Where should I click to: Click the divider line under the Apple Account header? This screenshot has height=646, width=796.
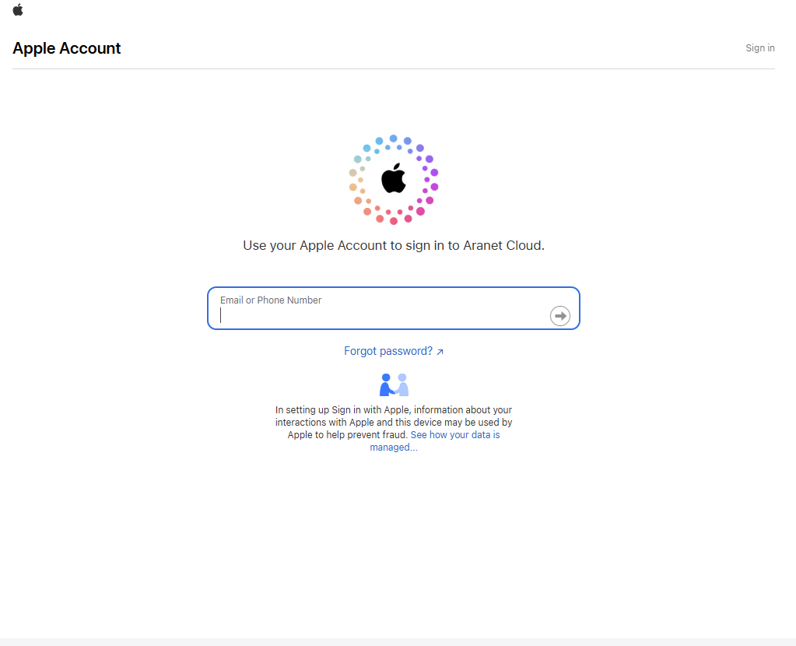click(393, 68)
